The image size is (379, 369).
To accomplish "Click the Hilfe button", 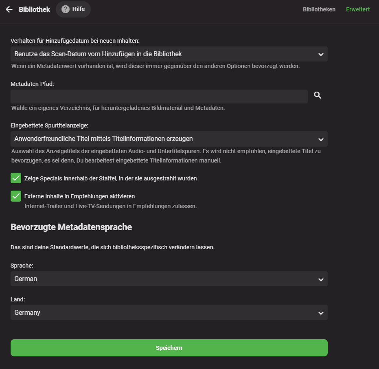I will pyautogui.click(x=78, y=9).
